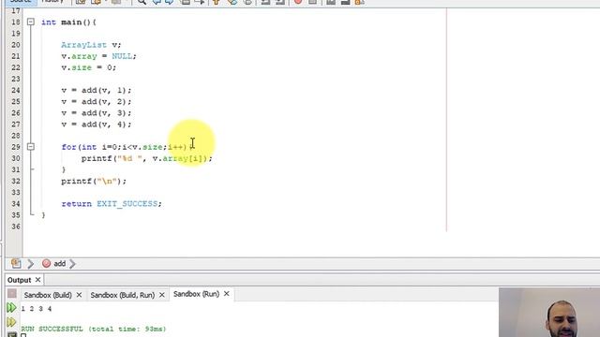Click the 'v.size = 0;' line
Image resolution: width=600 pixels, height=337 pixels.
point(88,67)
